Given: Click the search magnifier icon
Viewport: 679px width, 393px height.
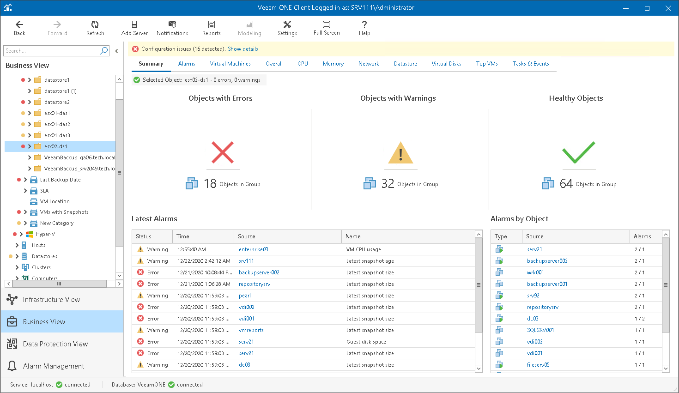Looking at the screenshot, I should coord(104,51).
